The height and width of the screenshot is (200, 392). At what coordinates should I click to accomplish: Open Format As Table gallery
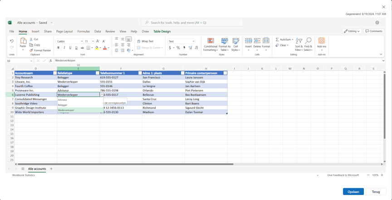[x=225, y=44]
